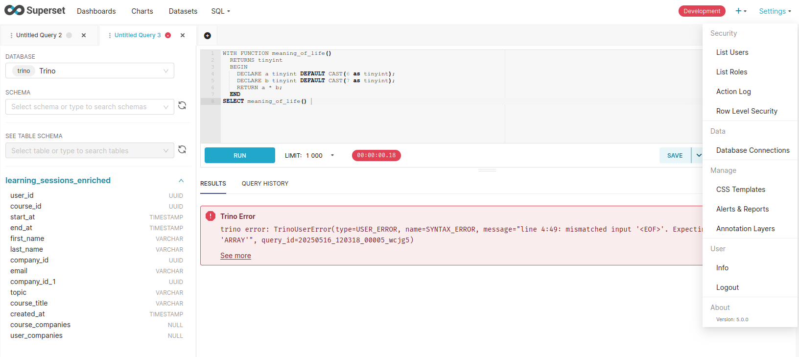Click the company_id column row

point(96,260)
